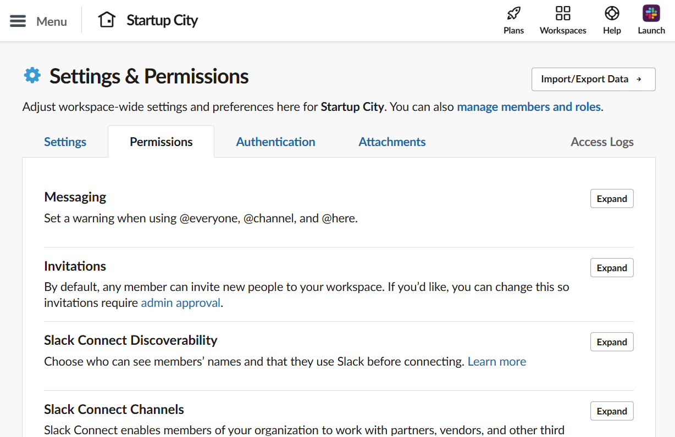675x437 pixels.
Task: Click the Learn more link
Action: (x=497, y=361)
